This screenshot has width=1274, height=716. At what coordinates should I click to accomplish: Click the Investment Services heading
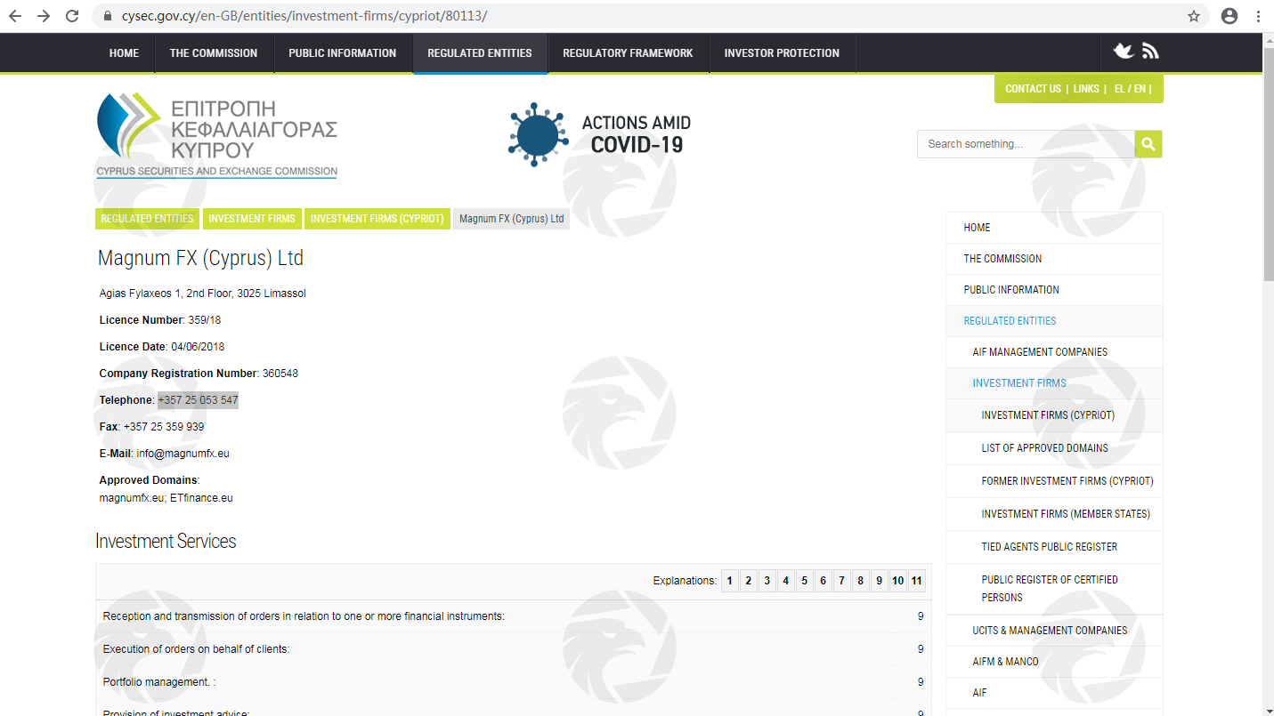166,542
